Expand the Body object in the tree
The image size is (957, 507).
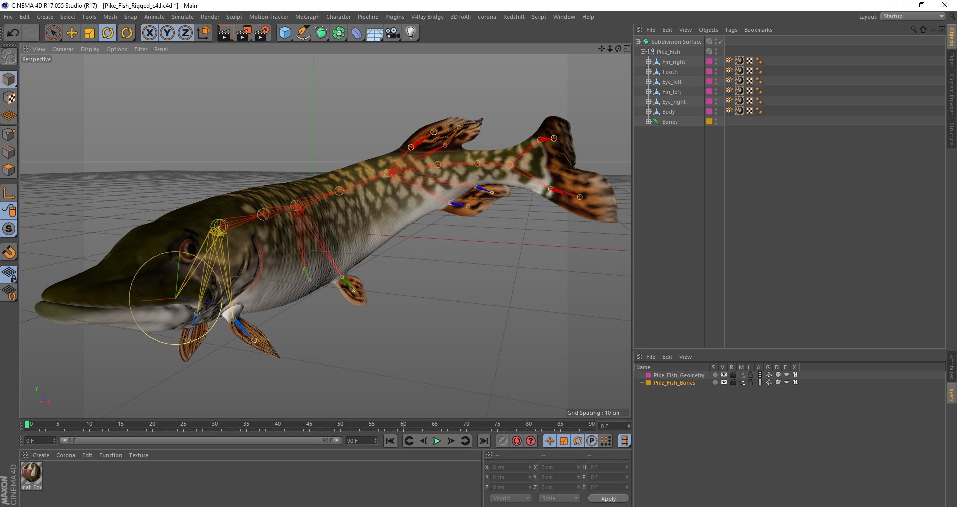(x=649, y=112)
